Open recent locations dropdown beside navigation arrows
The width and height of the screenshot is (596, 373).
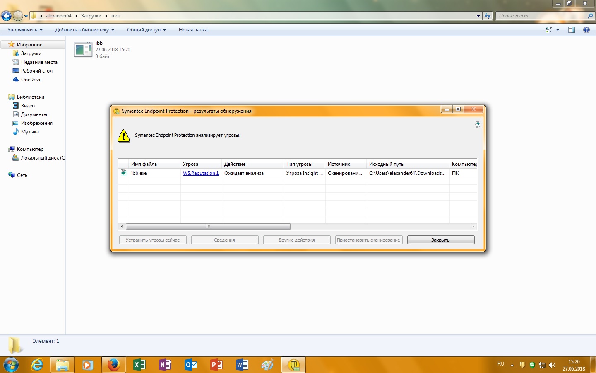coord(26,16)
